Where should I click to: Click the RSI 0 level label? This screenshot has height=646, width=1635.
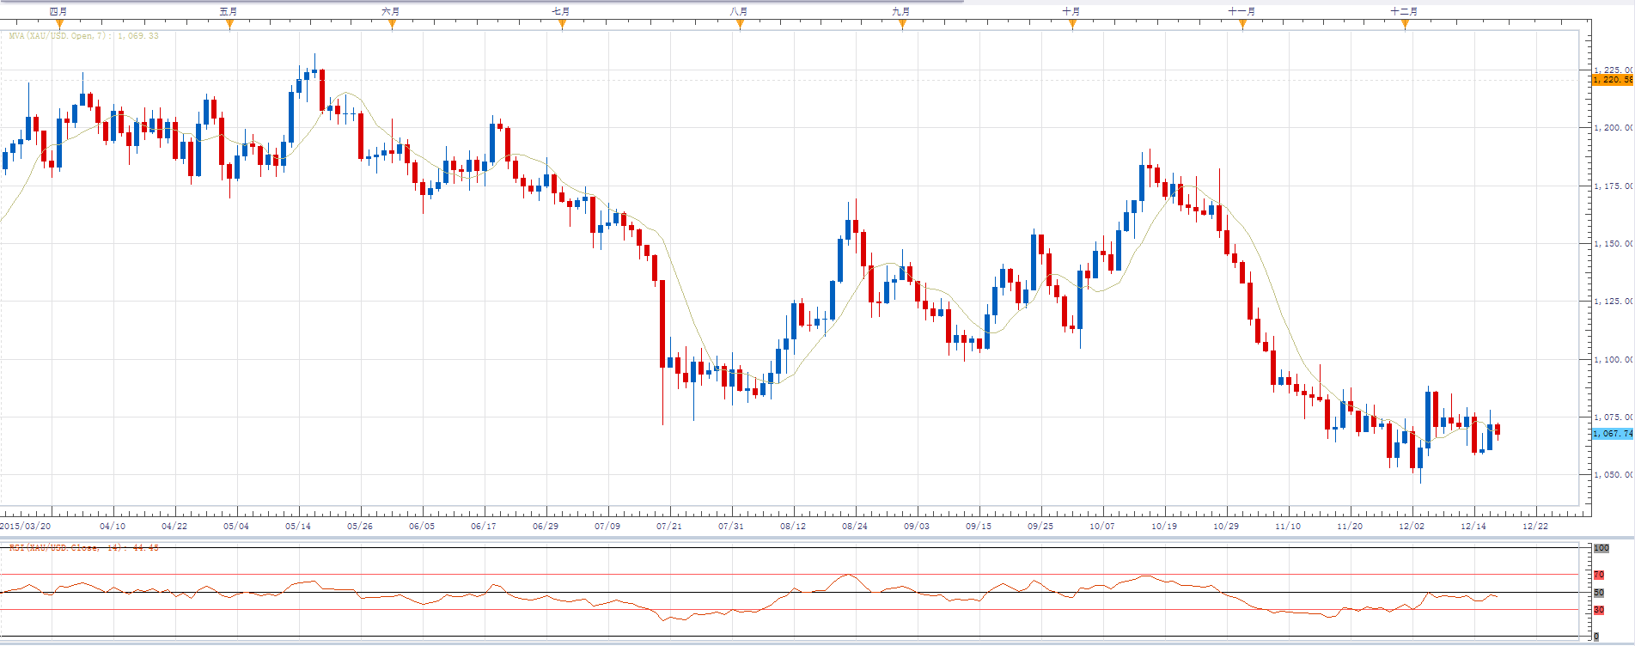1596,637
